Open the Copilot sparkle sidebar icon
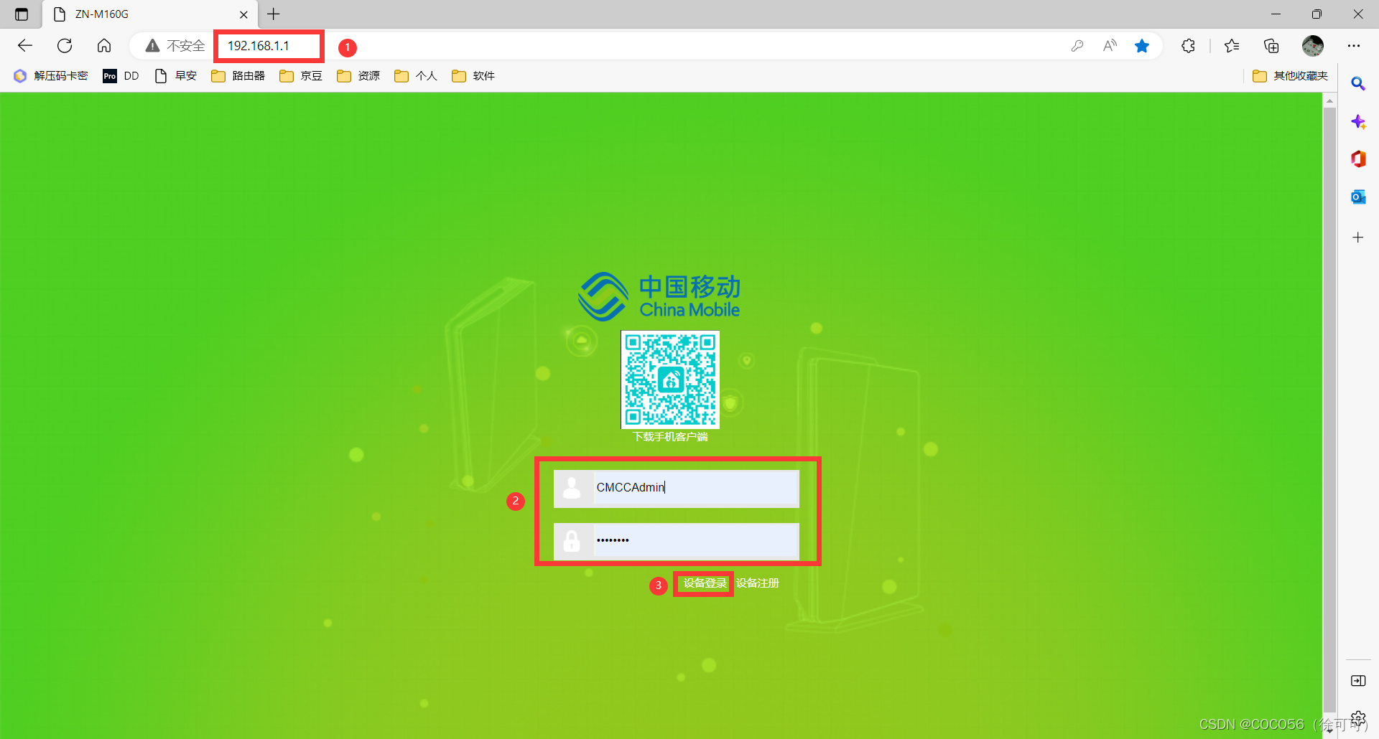This screenshot has height=739, width=1379. 1358,122
